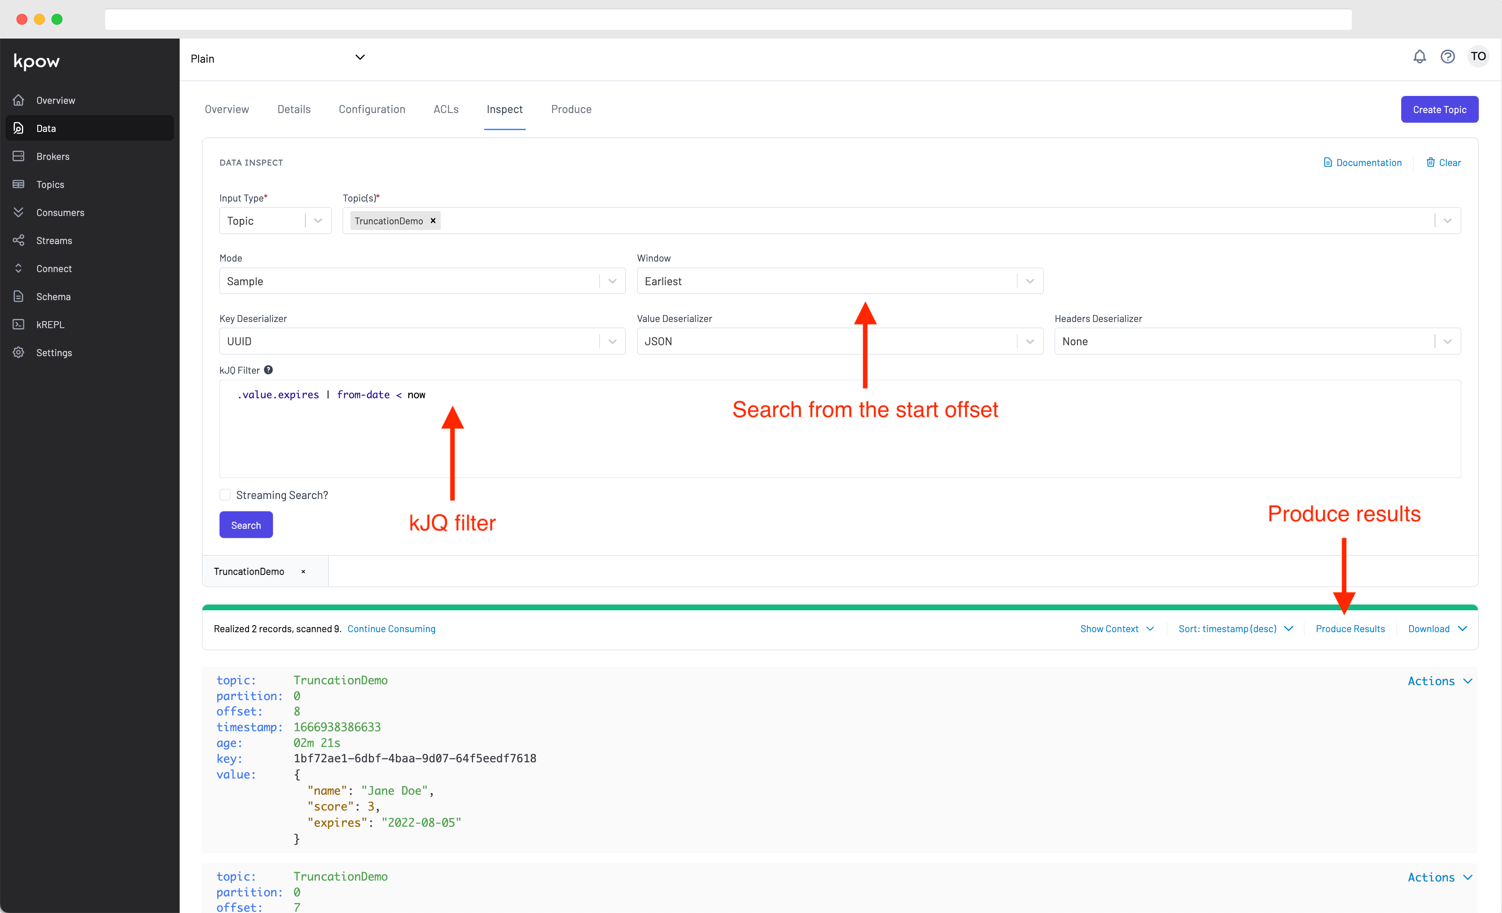Open Settings gear in sidebar
1502x913 pixels.
click(x=53, y=353)
